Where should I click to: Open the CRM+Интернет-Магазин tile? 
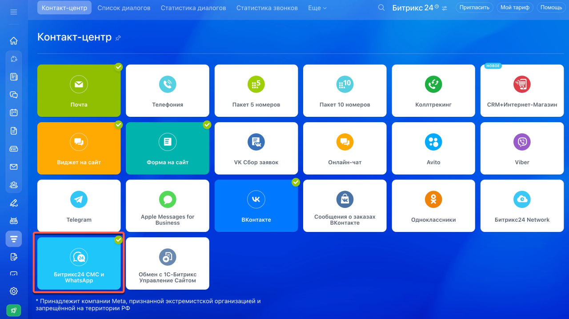pyautogui.click(x=522, y=91)
